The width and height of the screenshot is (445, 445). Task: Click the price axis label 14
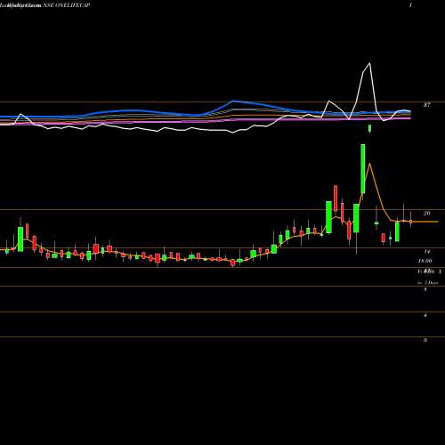(426, 251)
